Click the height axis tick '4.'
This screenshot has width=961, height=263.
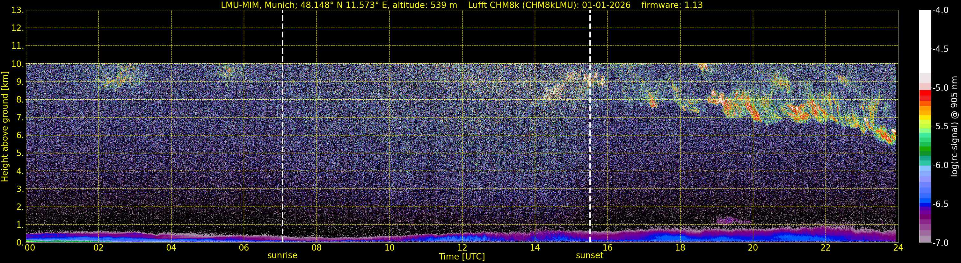coord(20,171)
